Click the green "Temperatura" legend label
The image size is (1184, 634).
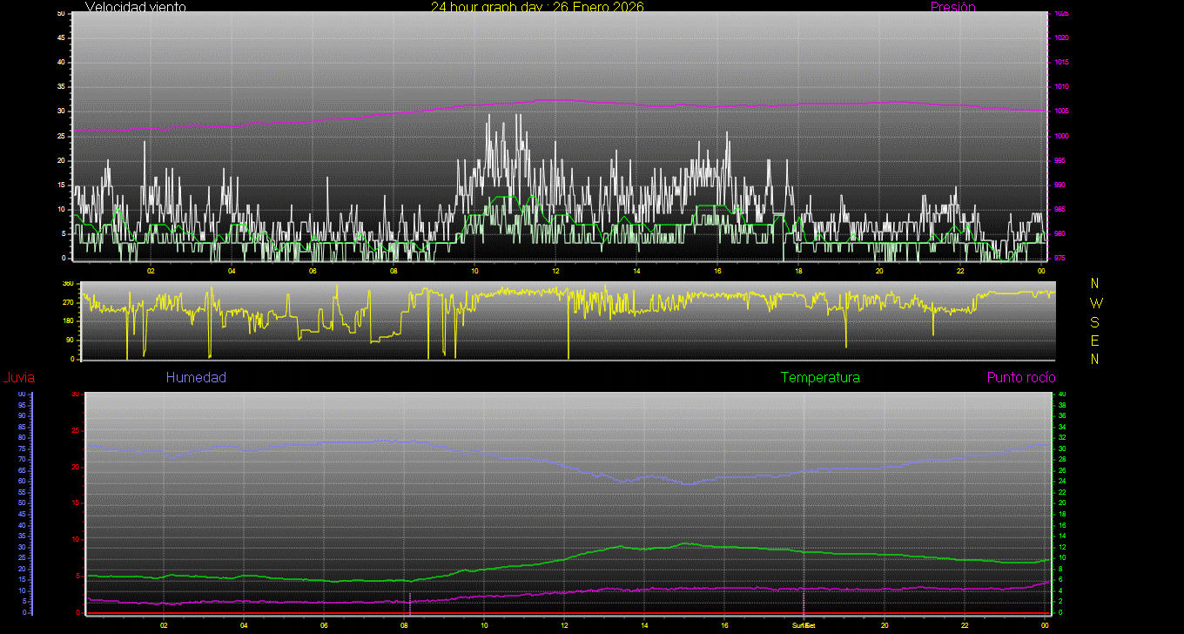point(820,378)
